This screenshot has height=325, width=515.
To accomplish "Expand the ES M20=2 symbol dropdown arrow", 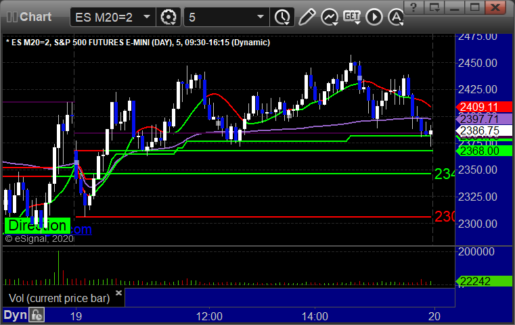I will [147, 17].
